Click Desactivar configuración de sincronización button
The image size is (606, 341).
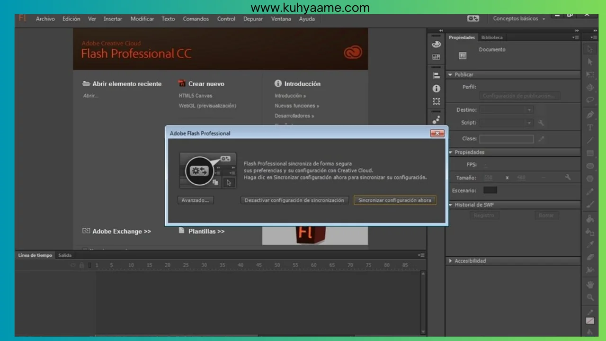294,200
